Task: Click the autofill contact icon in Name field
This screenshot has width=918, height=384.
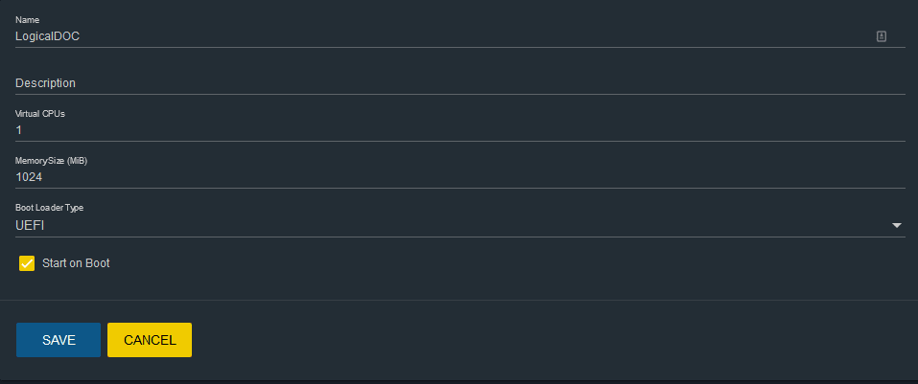Action: coord(881,35)
